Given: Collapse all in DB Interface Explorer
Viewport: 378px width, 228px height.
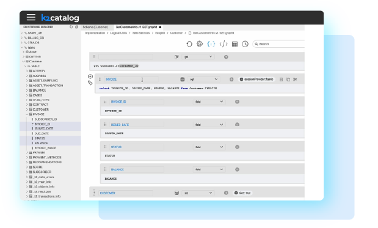Looking at the screenshot, I should pyautogui.click(x=77, y=27).
